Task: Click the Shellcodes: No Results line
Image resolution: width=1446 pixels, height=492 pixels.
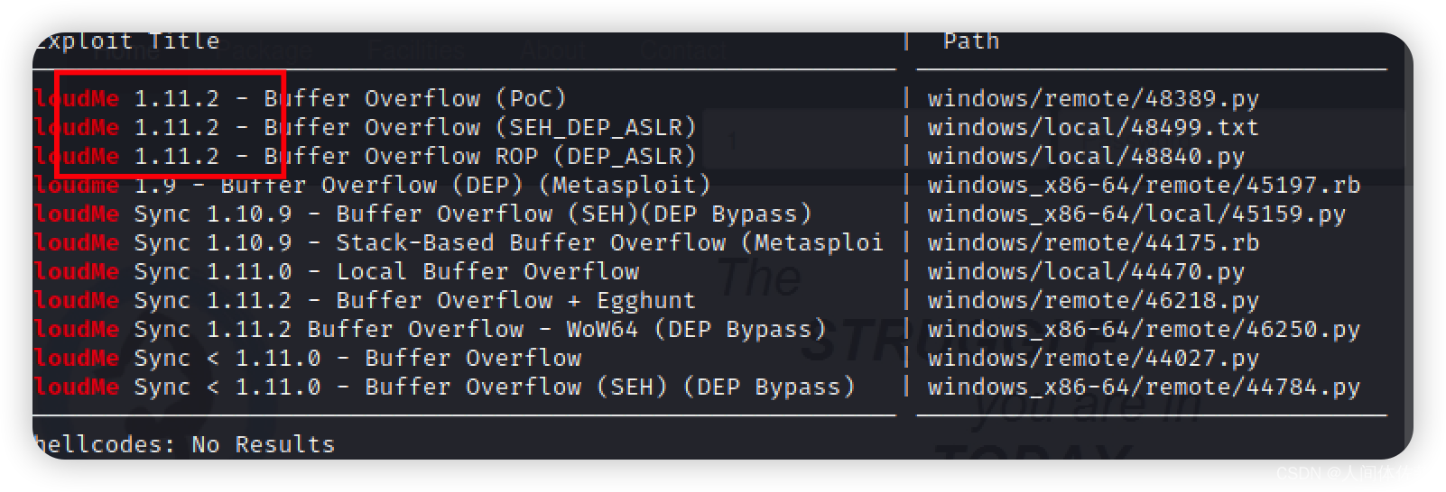Action: (x=183, y=444)
